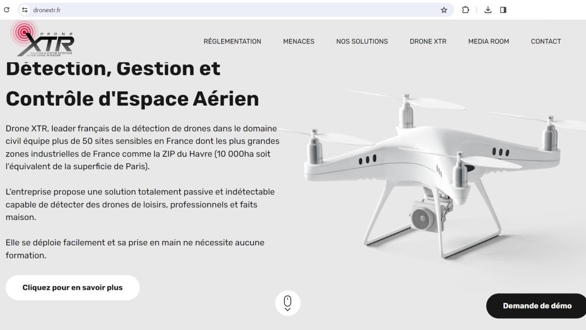Focus the dronextr.fr address bar

pyautogui.click(x=234, y=10)
